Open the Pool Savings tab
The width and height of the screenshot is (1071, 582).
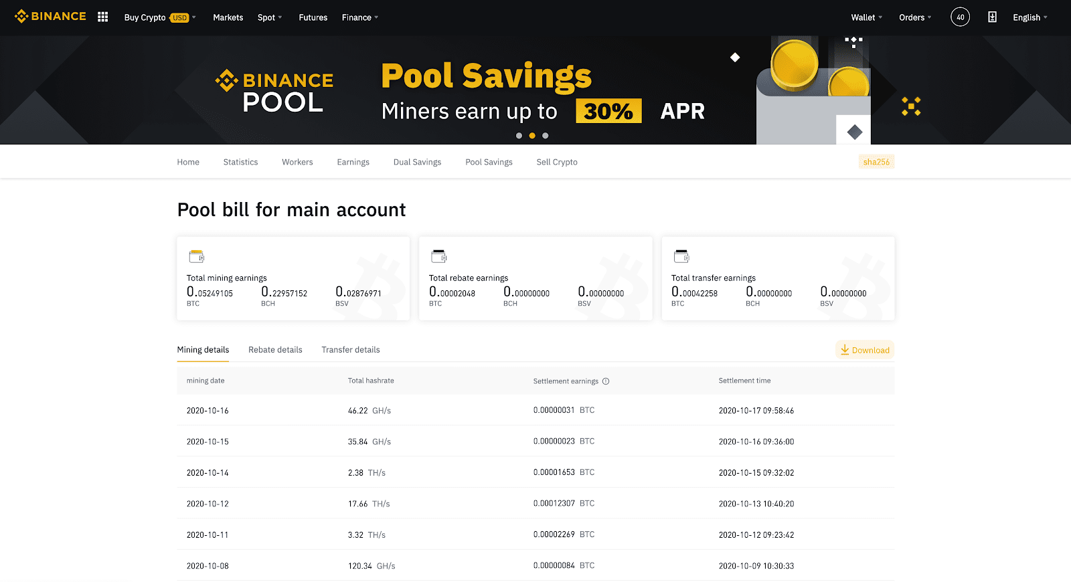pos(489,162)
